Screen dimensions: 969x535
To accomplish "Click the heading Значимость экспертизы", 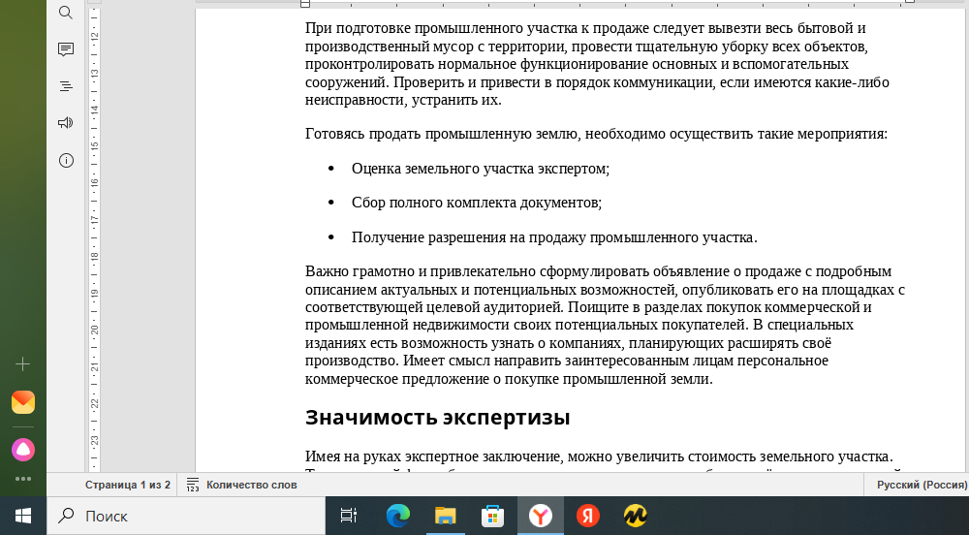I will click(438, 418).
